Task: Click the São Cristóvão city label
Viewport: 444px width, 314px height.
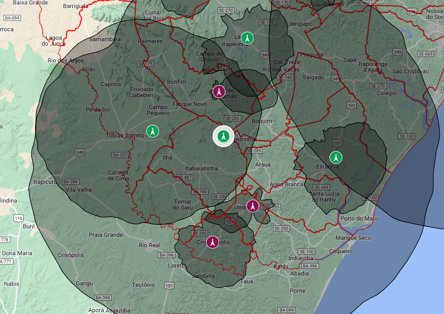Action: point(411,72)
